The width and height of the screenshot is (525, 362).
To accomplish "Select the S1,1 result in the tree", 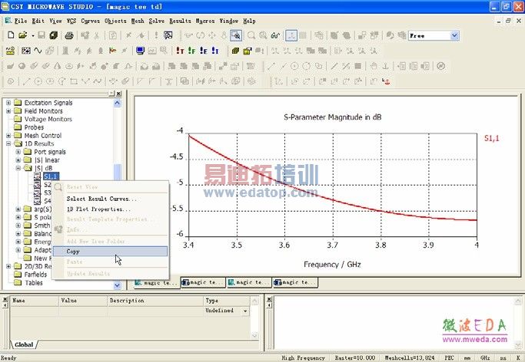I will (51, 176).
